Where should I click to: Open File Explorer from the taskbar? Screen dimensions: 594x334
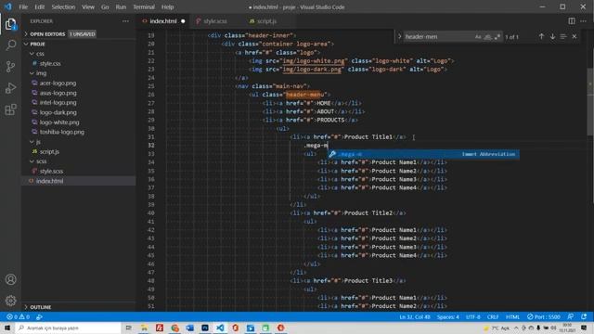click(x=145, y=328)
